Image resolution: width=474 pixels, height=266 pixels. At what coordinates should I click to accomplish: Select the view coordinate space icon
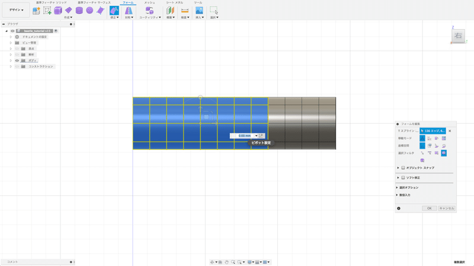pos(430,146)
